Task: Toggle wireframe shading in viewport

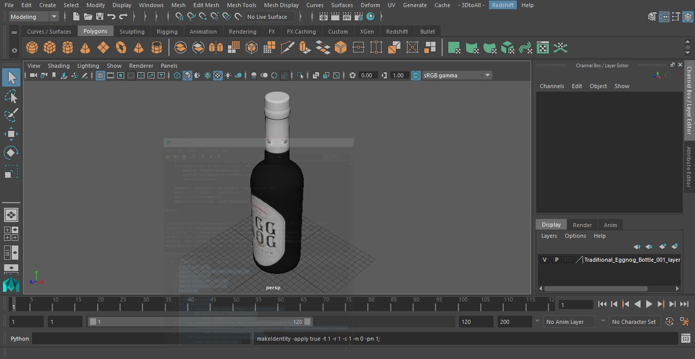Action: coord(177,75)
